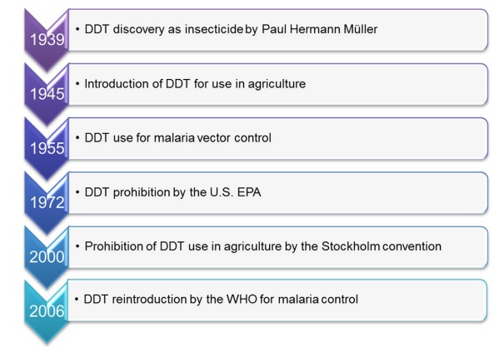The width and height of the screenshot is (504, 347).
Task: Click the Stockholm convention prohibition text
Action: click(263, 246)
